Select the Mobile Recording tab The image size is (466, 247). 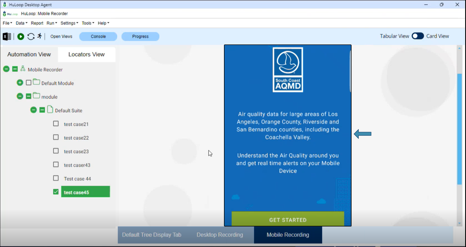tap(288, 235)
